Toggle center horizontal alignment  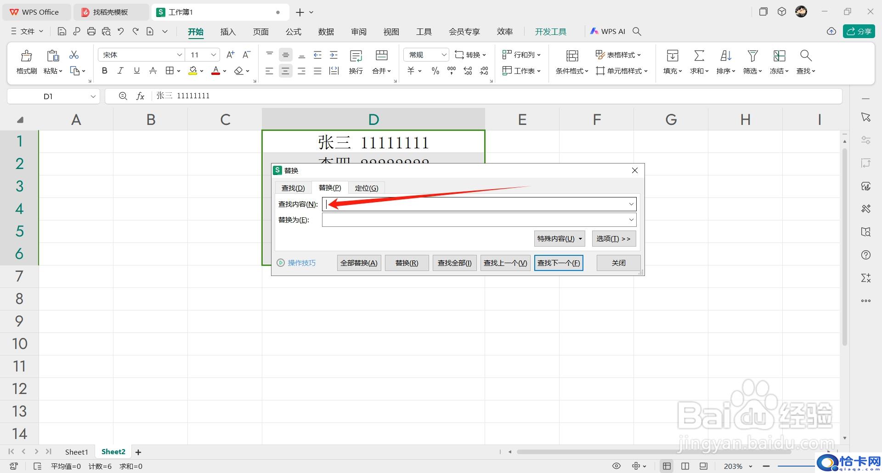coord(286,71)
